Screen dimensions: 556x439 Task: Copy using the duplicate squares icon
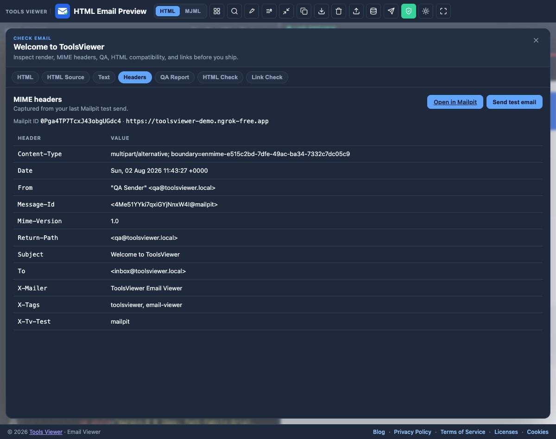[x=304, y=11]
